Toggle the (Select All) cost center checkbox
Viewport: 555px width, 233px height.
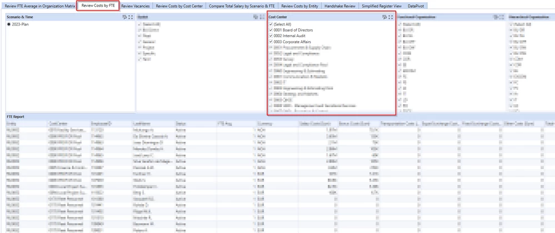[x=271, y=24]
